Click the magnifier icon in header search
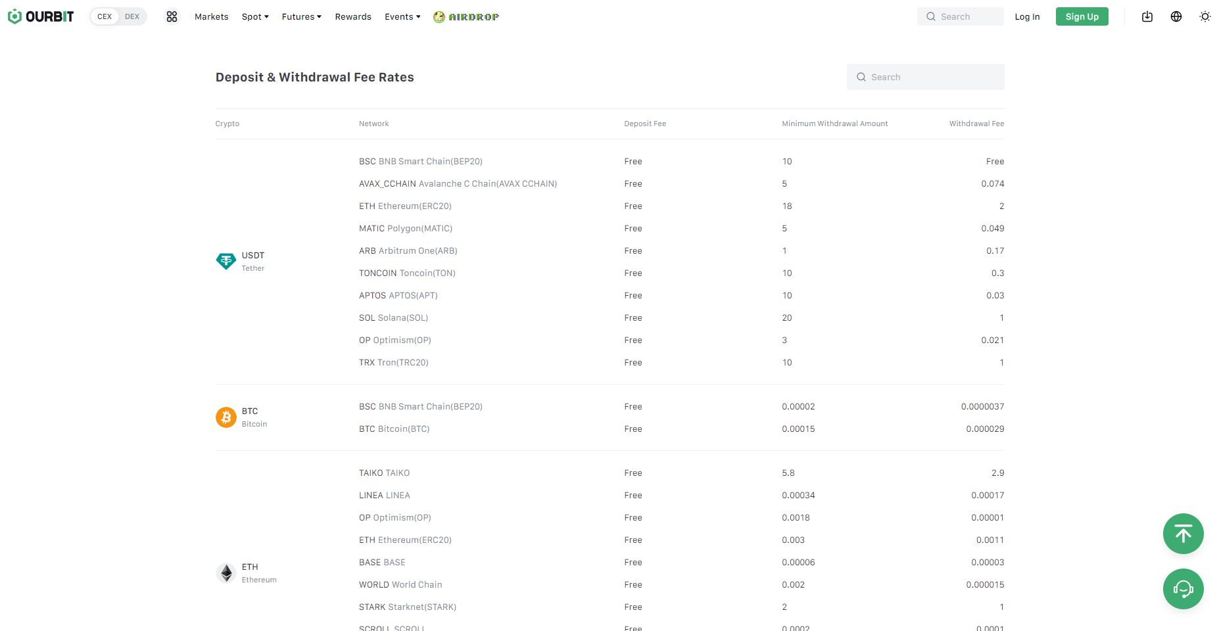The width and height of the screenshot is (1219, 631). [931, 16]
